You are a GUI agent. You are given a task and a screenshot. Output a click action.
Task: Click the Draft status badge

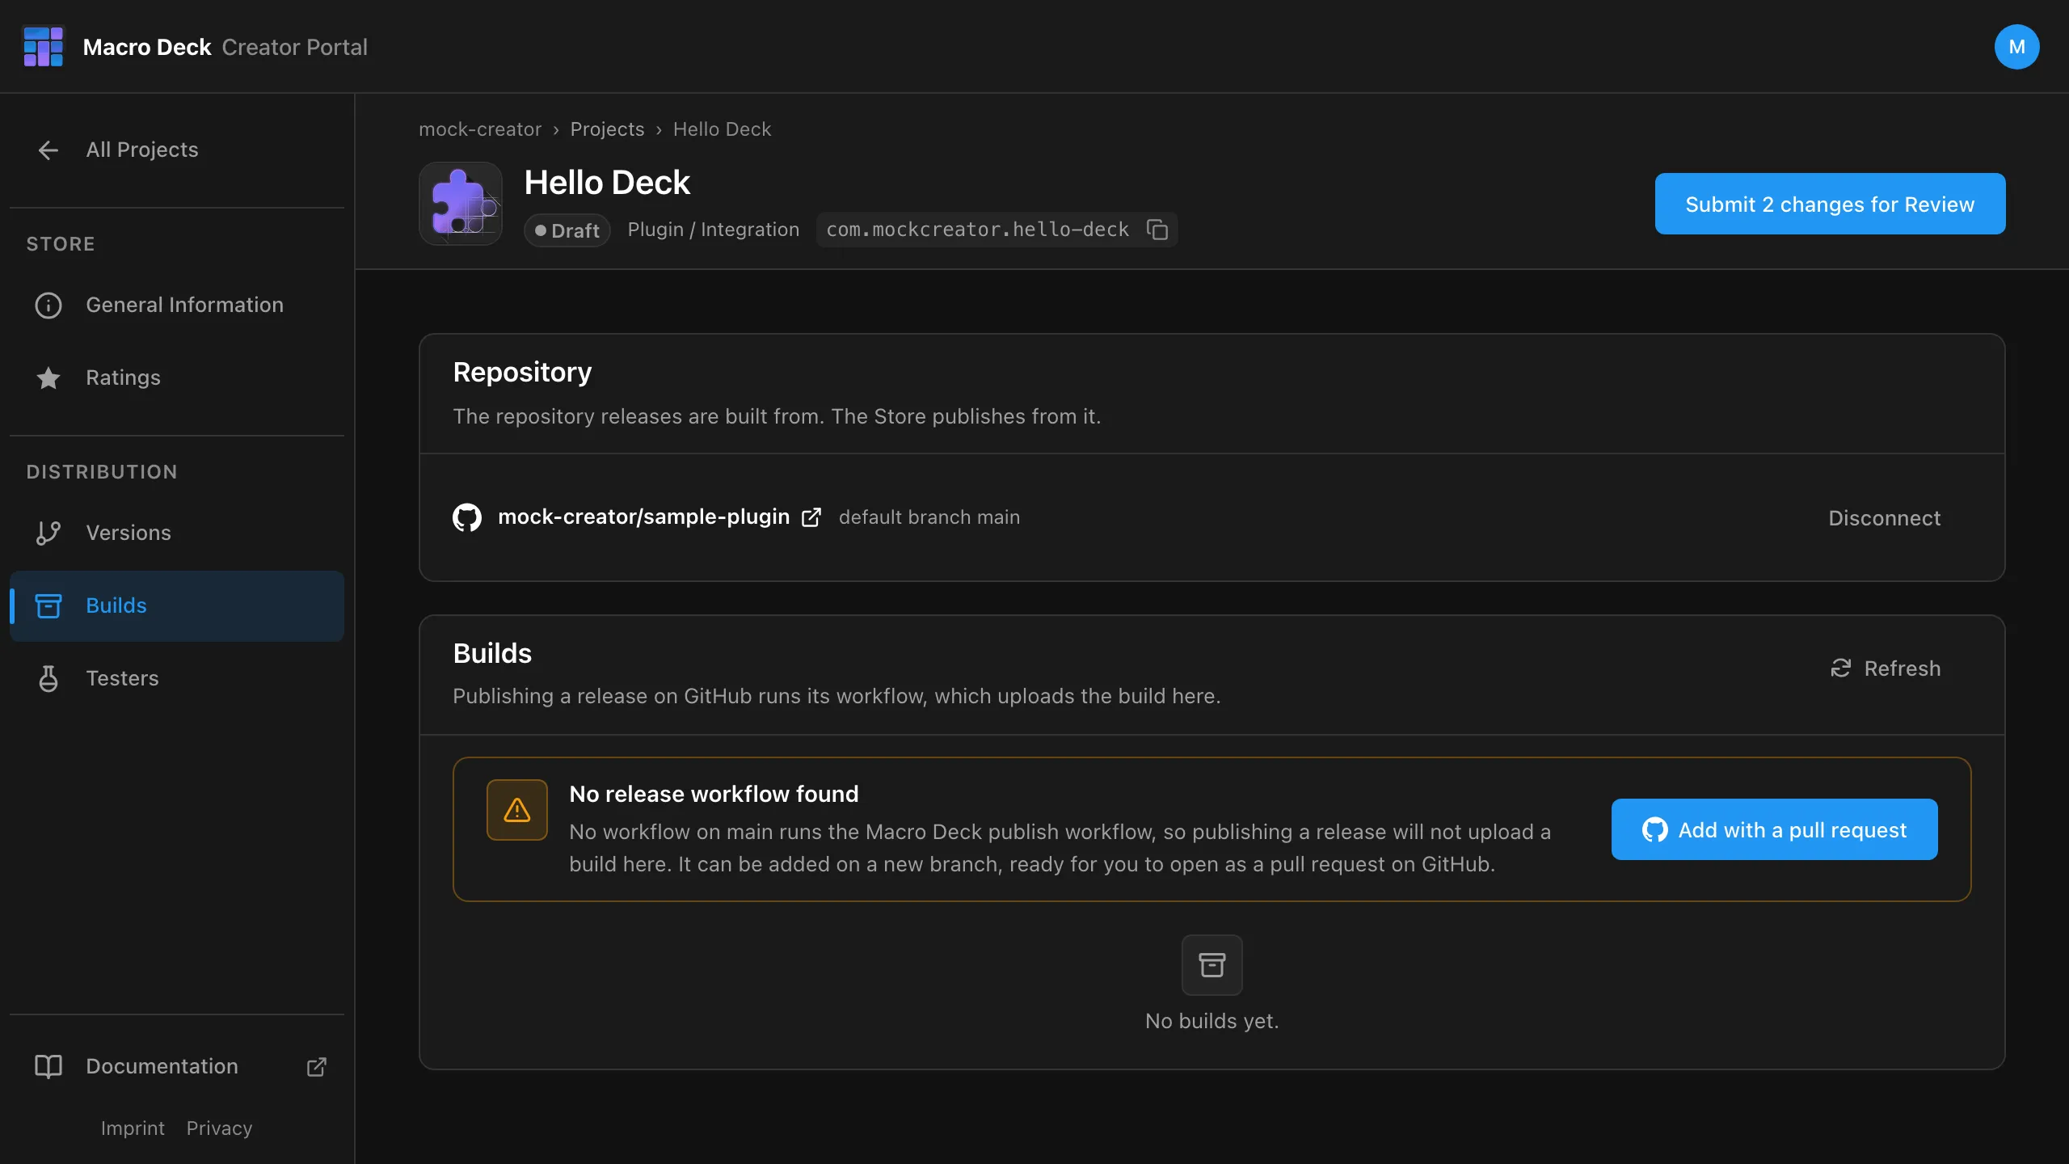click(x=567, y=230)
